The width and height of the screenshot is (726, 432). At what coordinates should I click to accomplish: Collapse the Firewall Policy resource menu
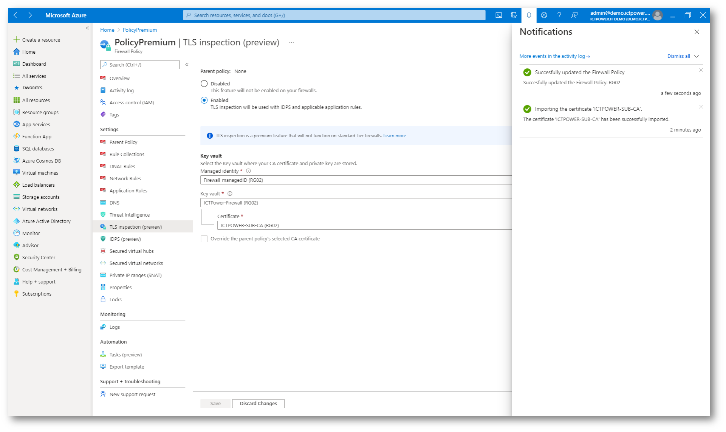tap(187, 65)
